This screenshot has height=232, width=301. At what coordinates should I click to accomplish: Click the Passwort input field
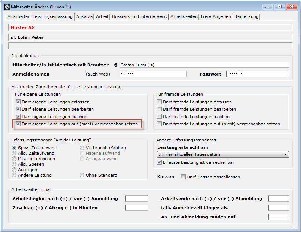tap(257, 74)
